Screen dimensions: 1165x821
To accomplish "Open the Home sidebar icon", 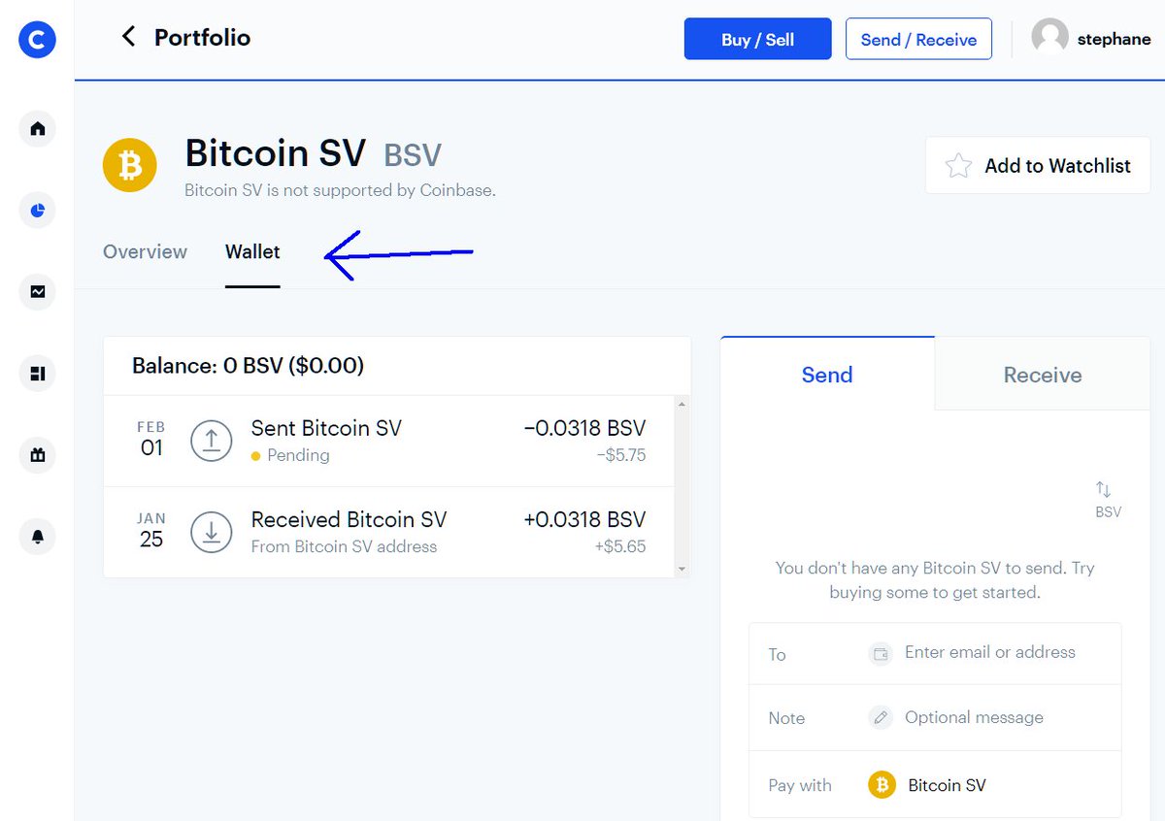I will 37,128.
